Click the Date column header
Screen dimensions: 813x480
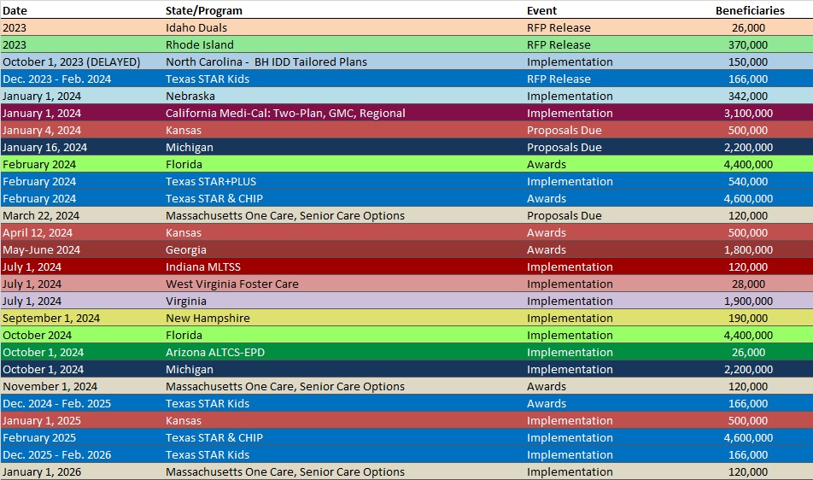[x=15, y=10]
